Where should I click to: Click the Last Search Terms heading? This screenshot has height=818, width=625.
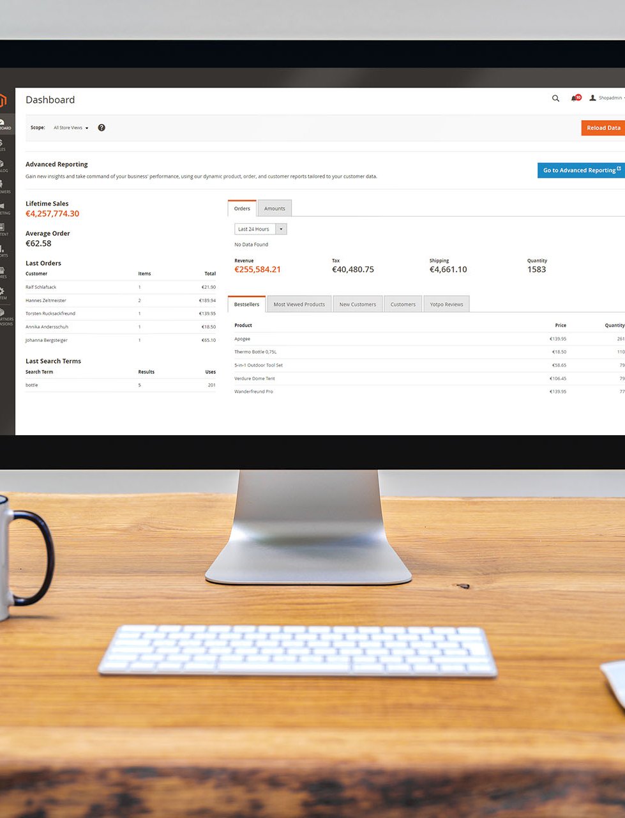click(x=53, y=361)
